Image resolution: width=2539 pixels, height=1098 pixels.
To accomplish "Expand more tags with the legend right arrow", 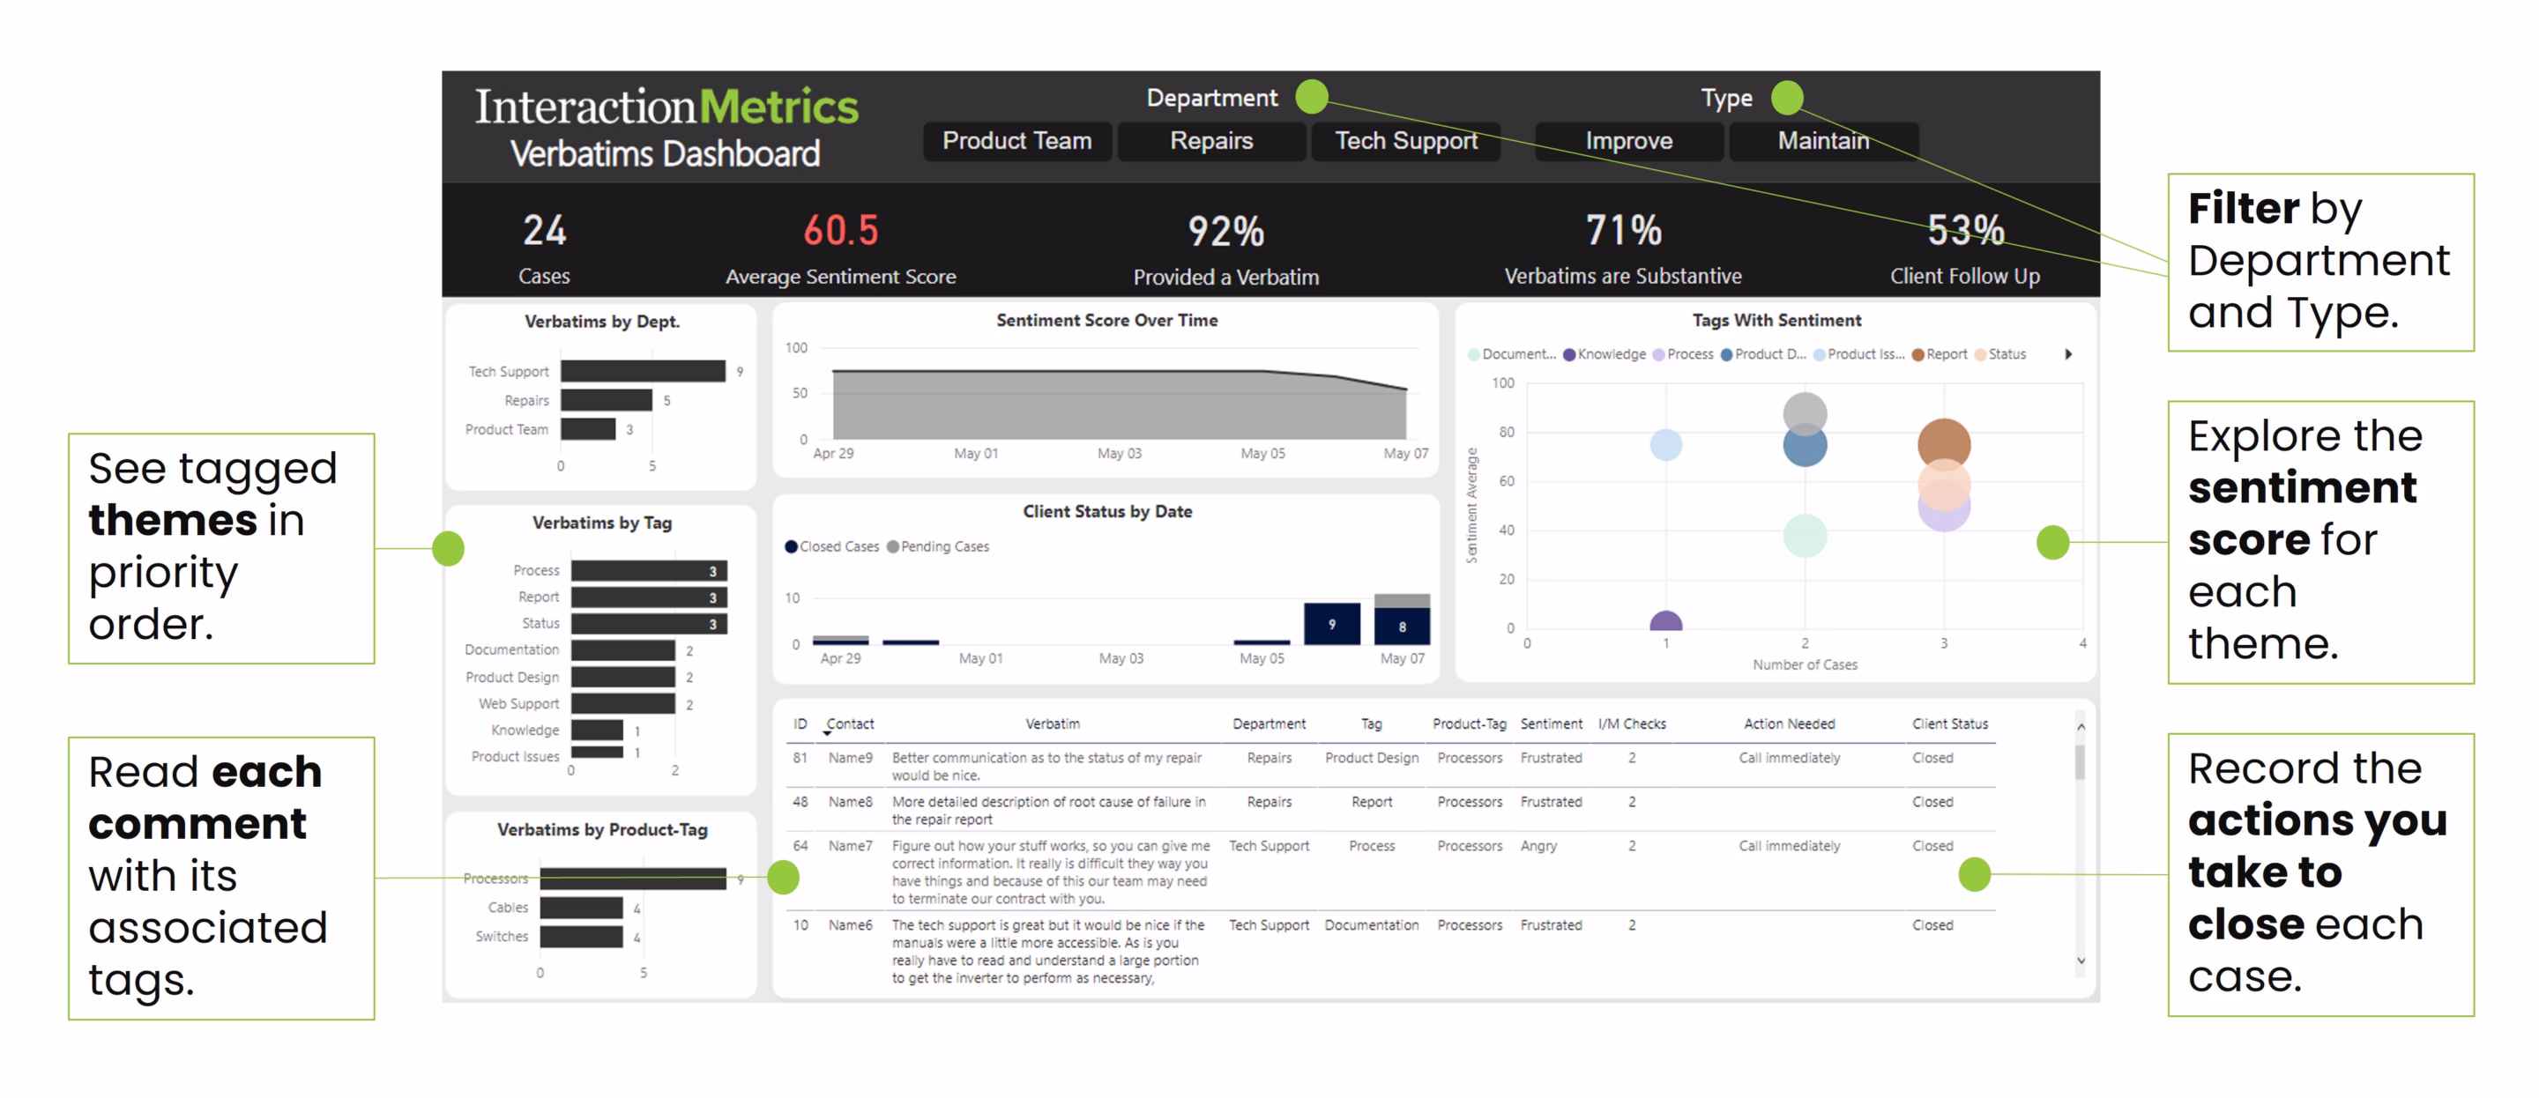I will [2070, 354].
